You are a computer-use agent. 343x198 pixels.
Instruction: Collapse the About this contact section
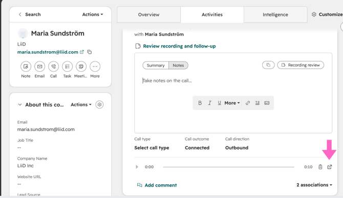tap(20, 105)
